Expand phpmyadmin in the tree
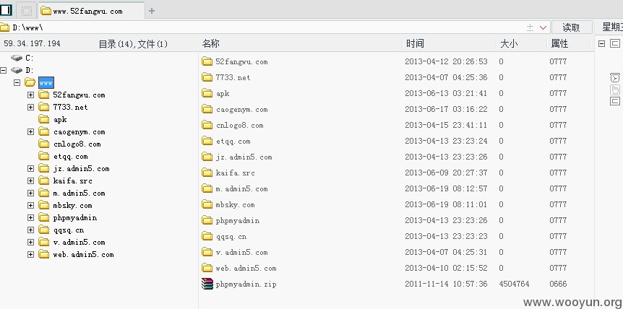This screenshot has height=309, width=623. pos(30,218)
